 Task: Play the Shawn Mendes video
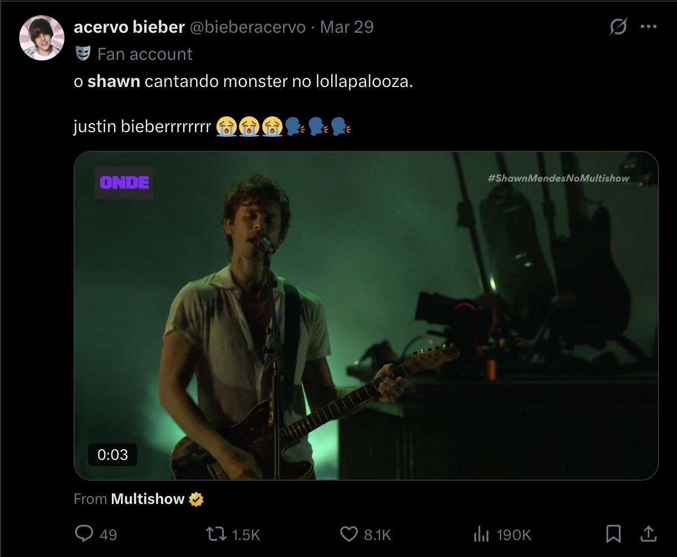pos(366,315)
